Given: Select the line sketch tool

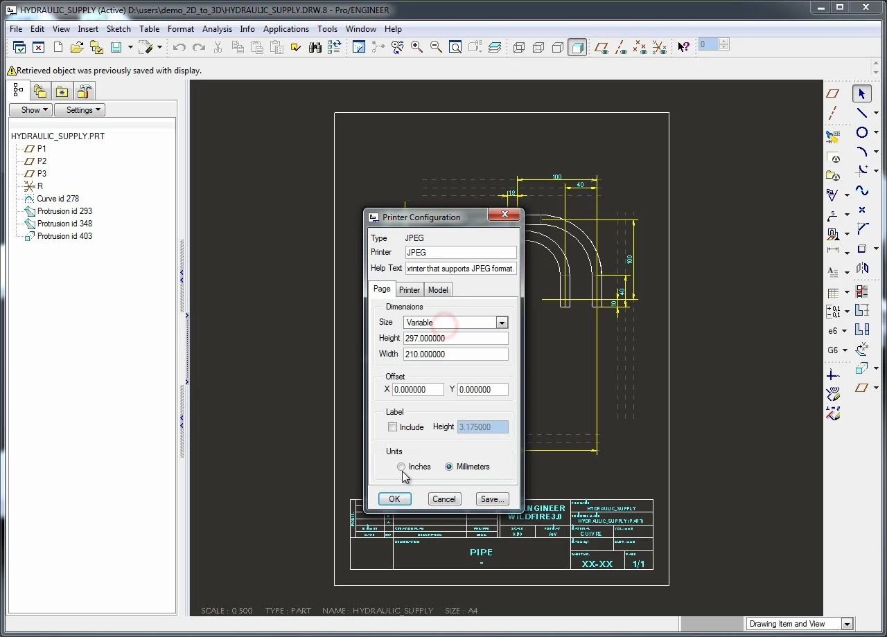Looking at the screenshot, I should click(x=861, y=113).
